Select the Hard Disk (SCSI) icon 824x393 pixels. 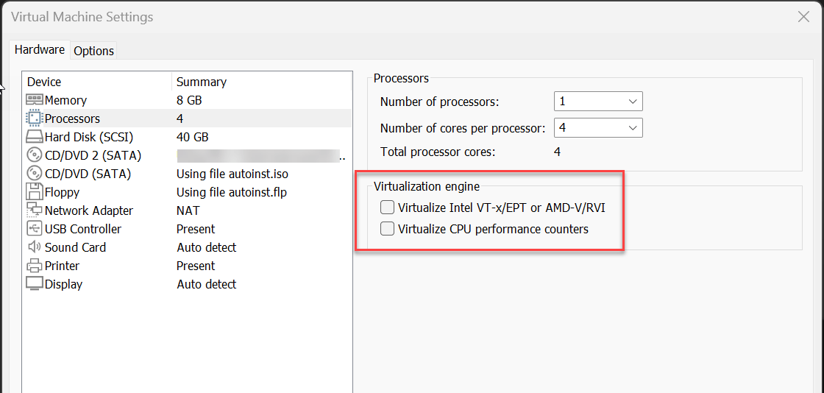[x=34, y=137]
